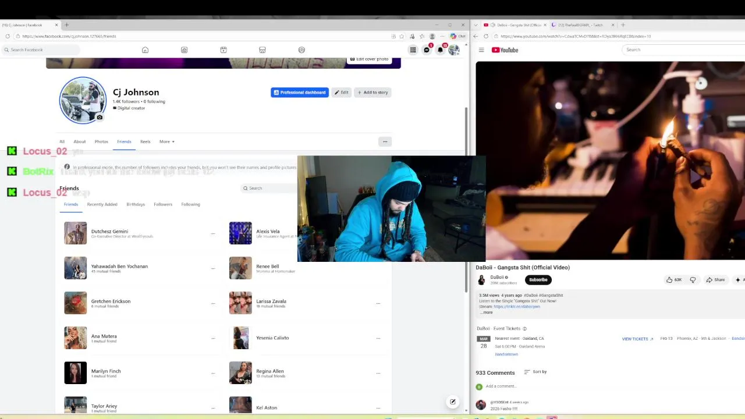Open options for Yesenia Calixto
745x419 pixels.
(x=378, y=338)
